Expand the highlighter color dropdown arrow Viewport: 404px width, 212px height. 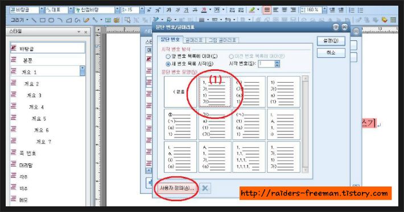click(x=258, y=10)
